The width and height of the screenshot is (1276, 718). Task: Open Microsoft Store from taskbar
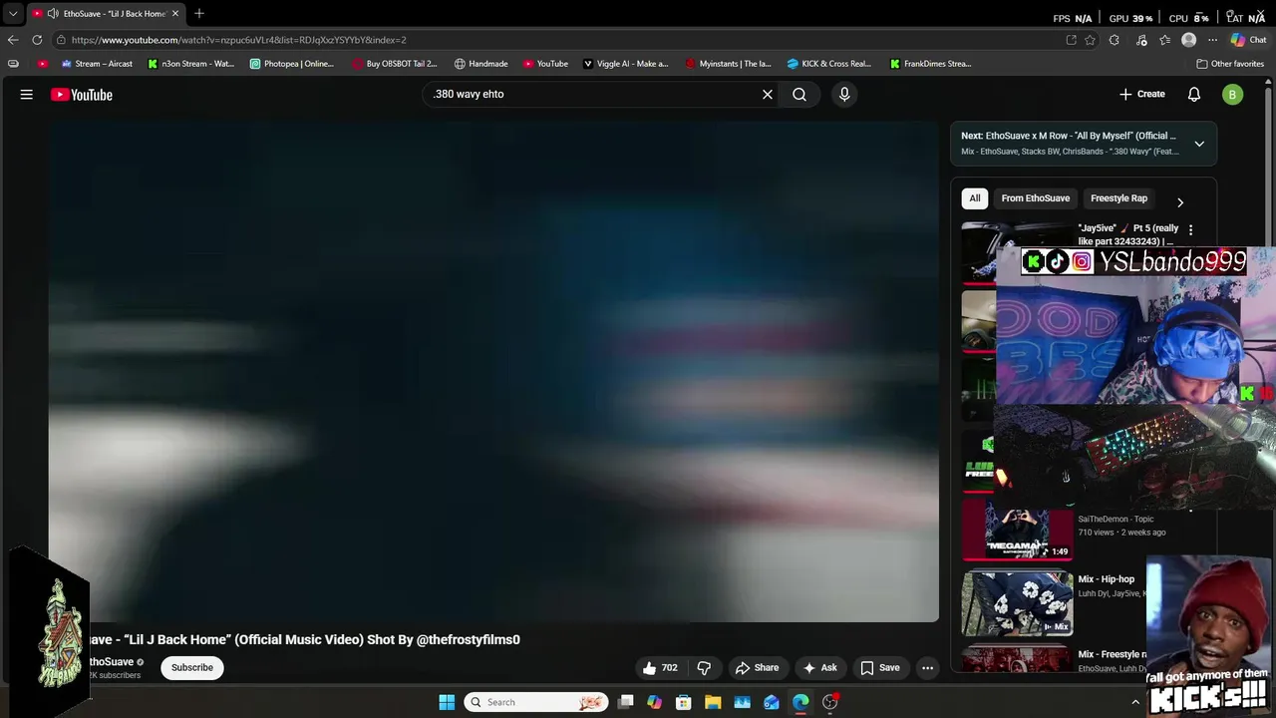(x=684, y=702)
